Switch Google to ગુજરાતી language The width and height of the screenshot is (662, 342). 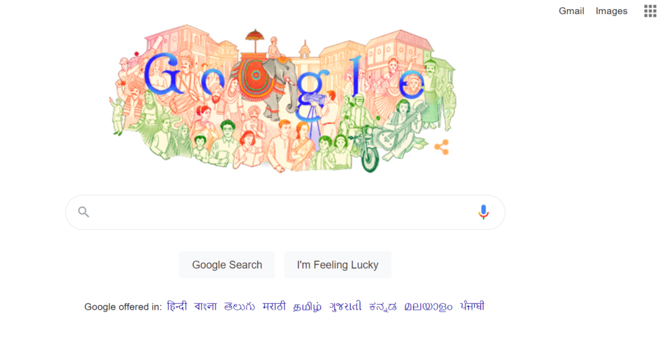click(x=345, y=306)
